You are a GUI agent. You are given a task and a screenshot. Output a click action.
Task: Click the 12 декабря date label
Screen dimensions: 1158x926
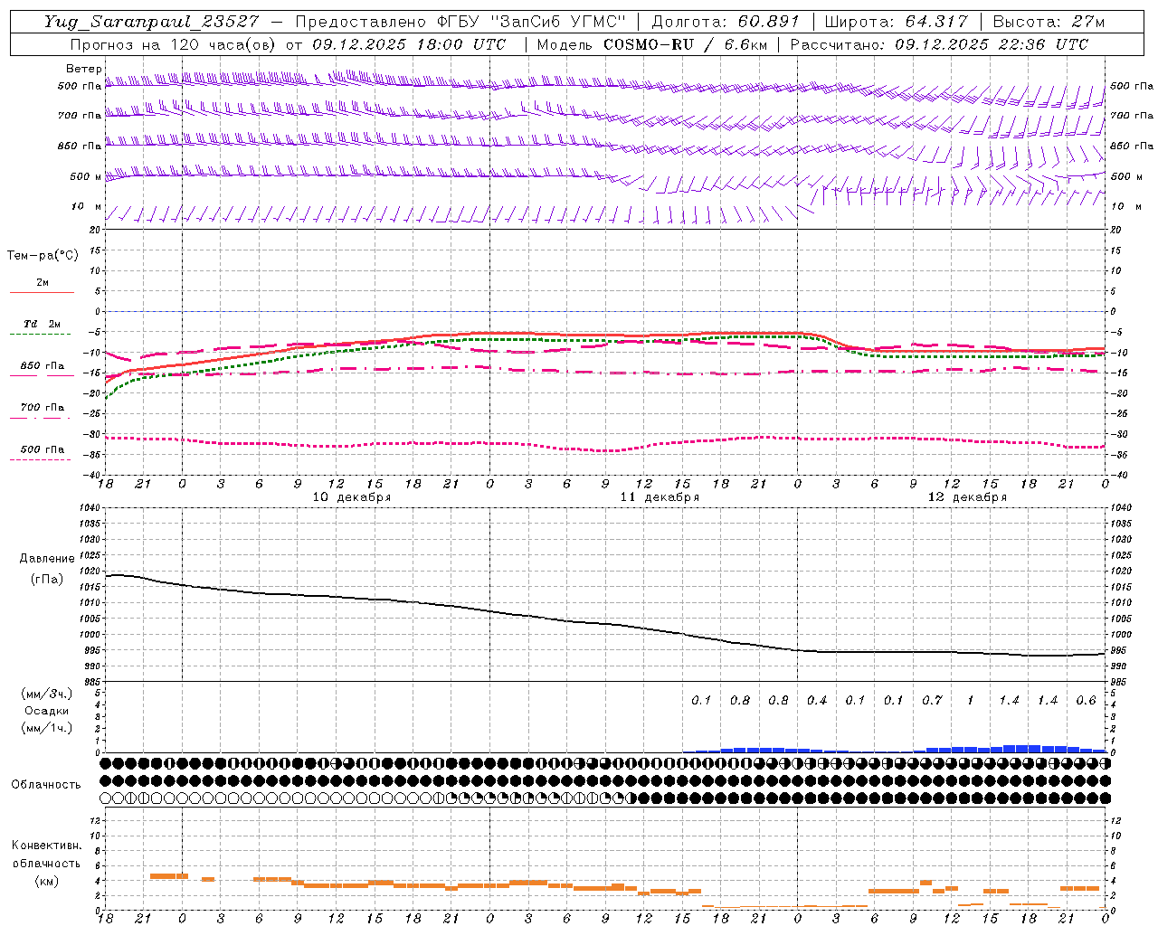967,497
